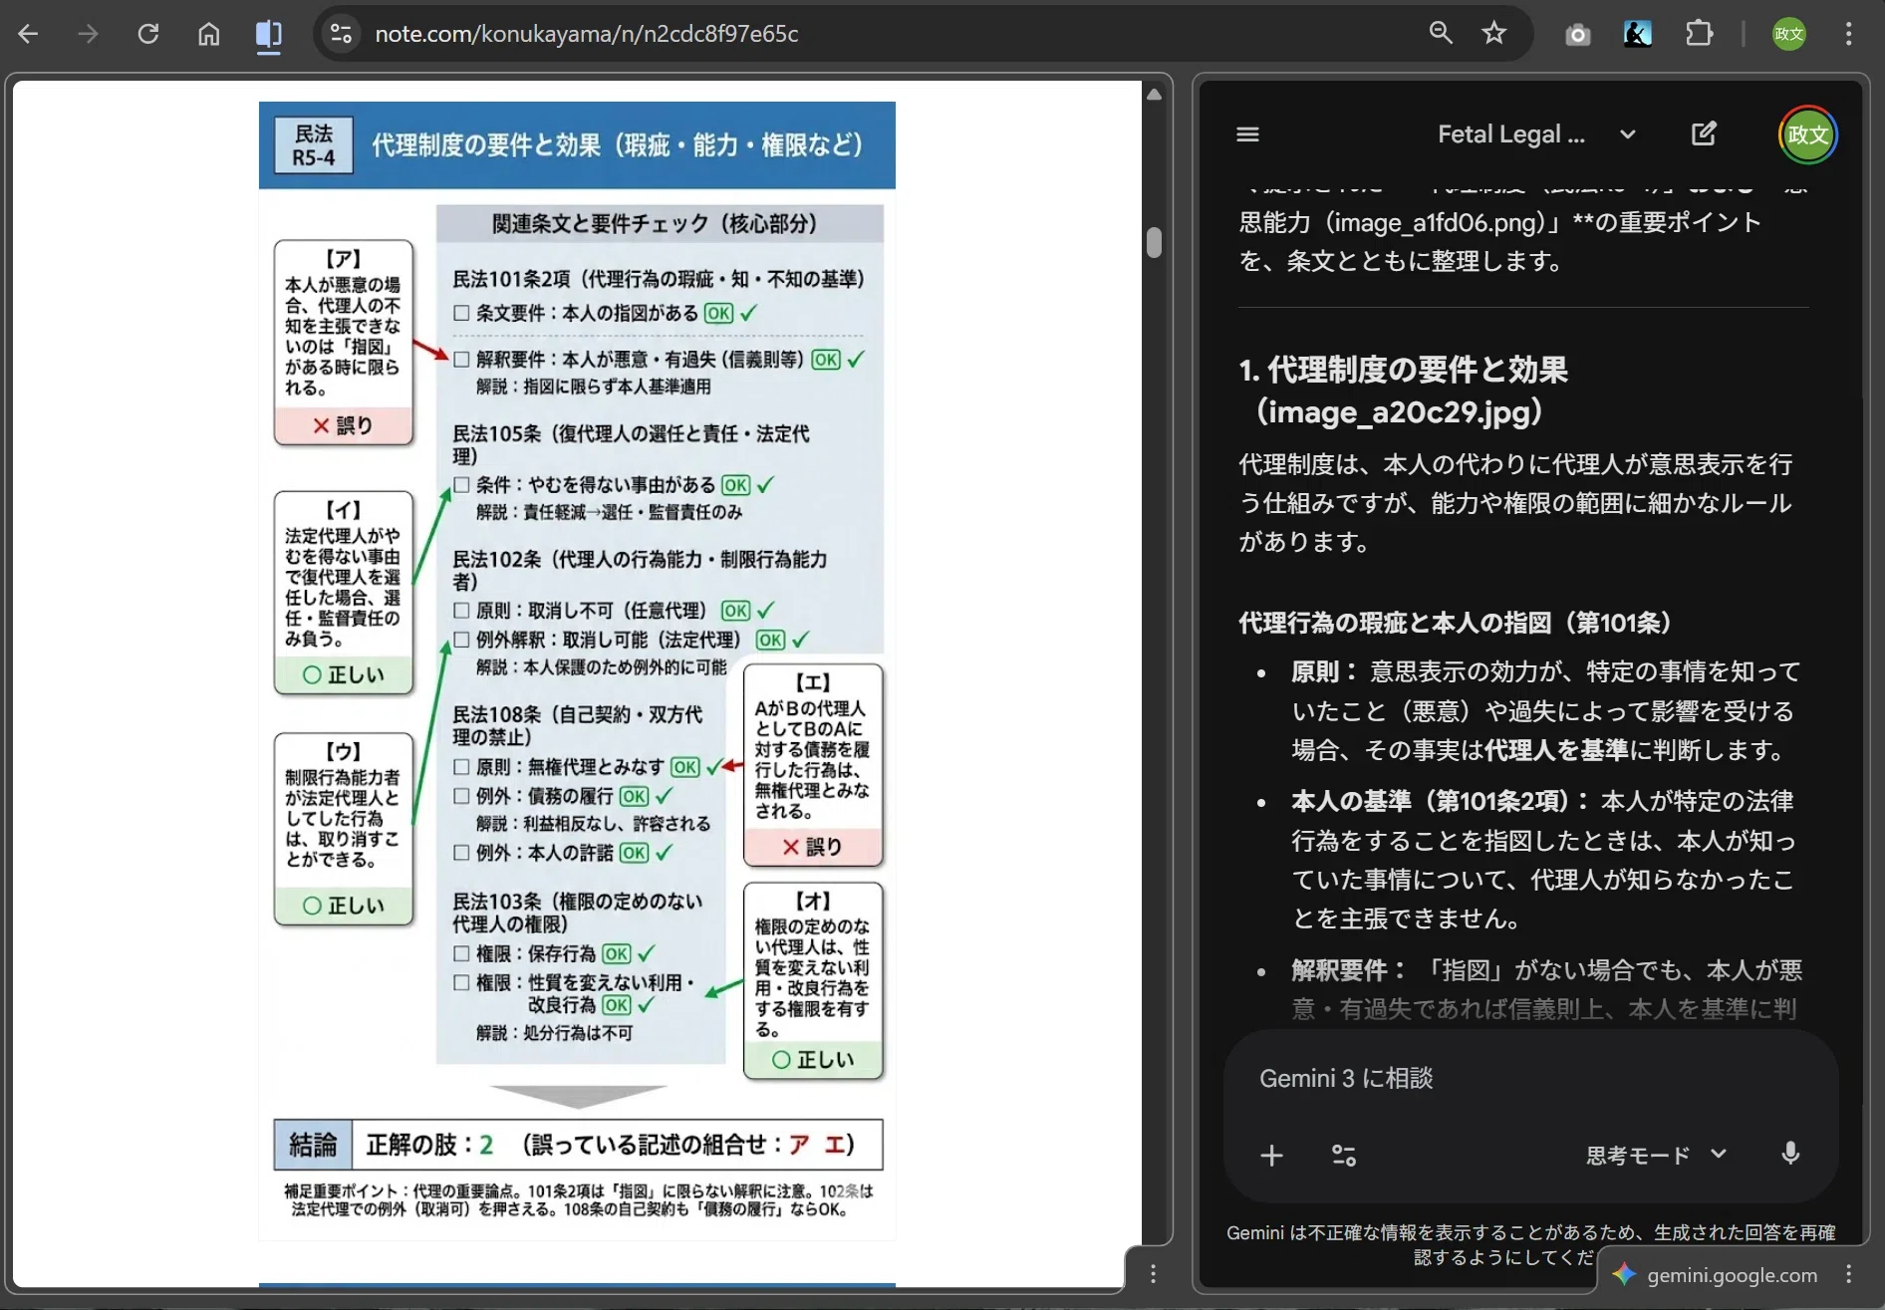View site information icon in address bar
Image resolution: width=1885 pixels, height=1310 pixels.
341,34
